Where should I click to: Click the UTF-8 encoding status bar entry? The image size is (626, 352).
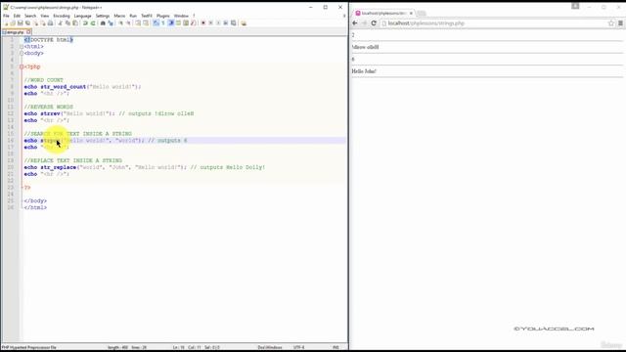click(298, 347)
